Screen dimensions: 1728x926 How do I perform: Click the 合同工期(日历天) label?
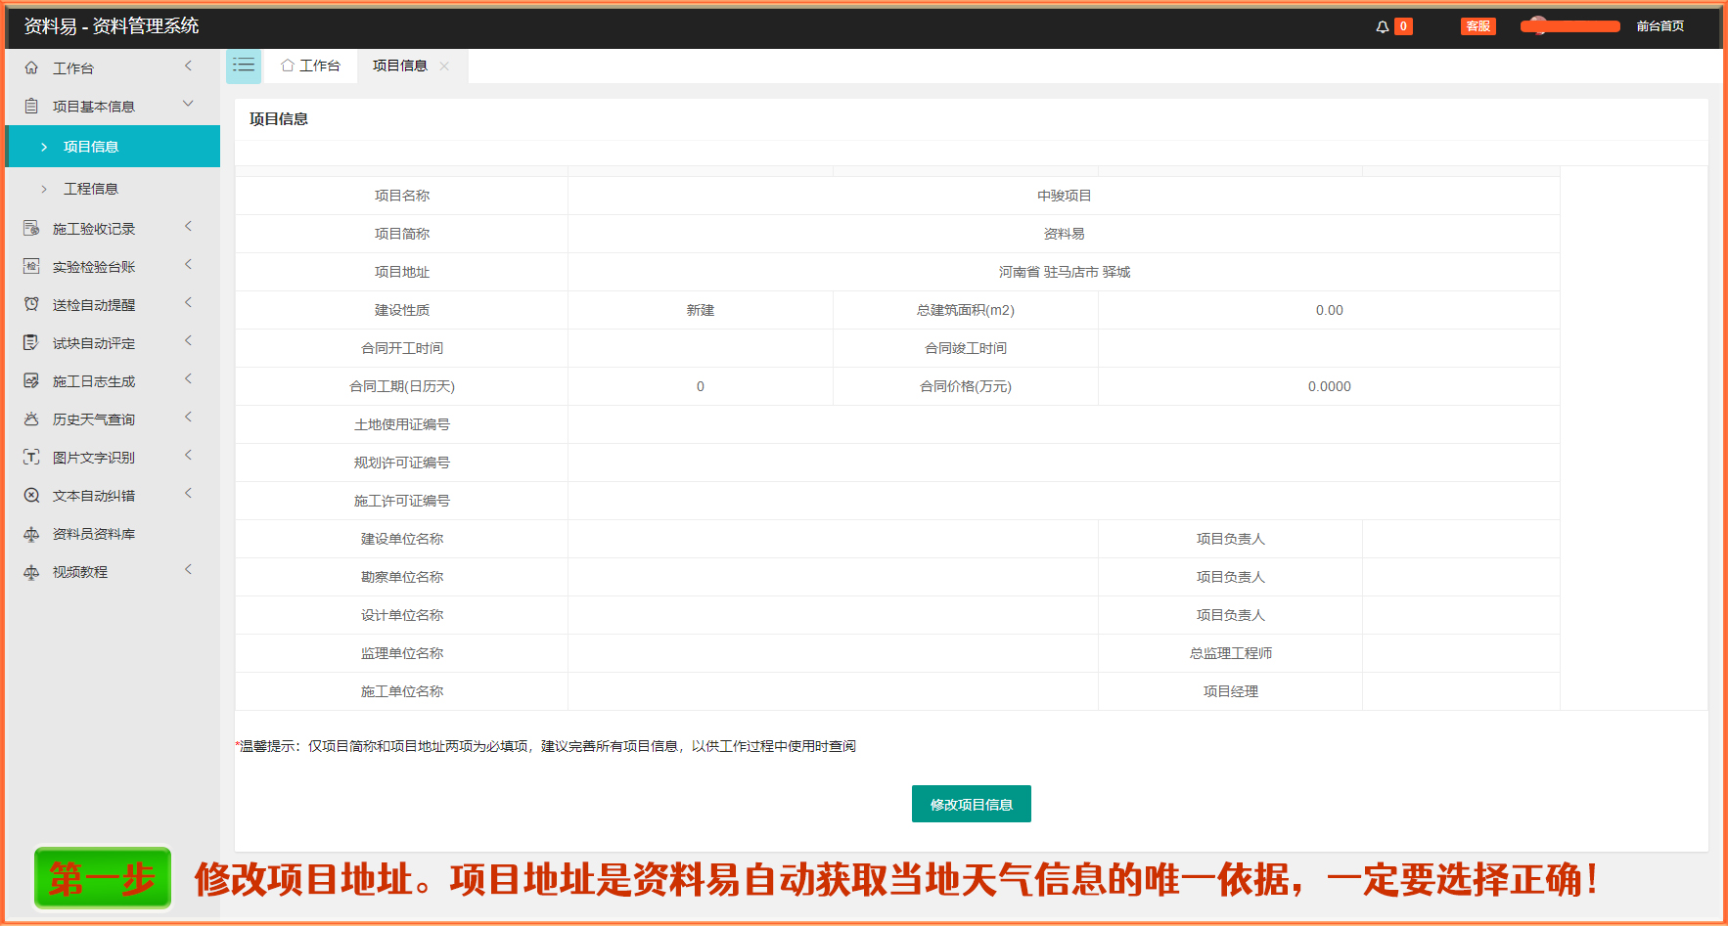(402, 386)
